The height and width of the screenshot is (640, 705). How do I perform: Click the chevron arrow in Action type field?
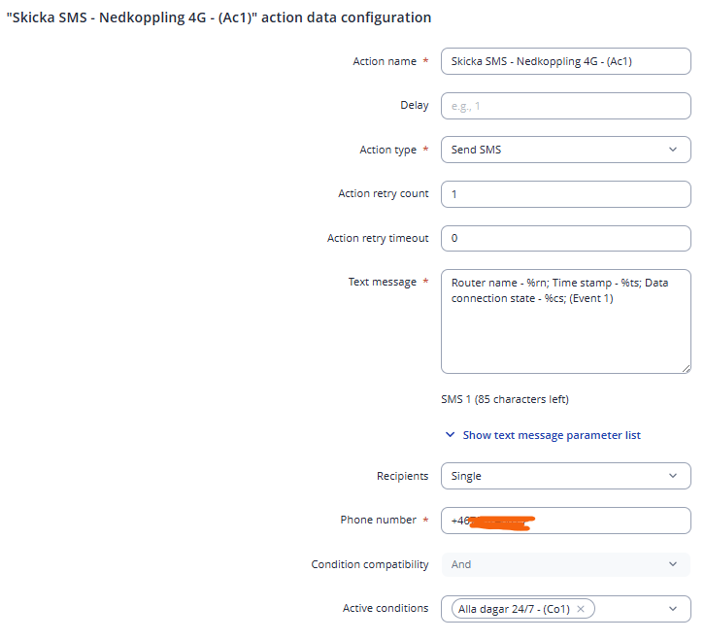tap(674, 150)
